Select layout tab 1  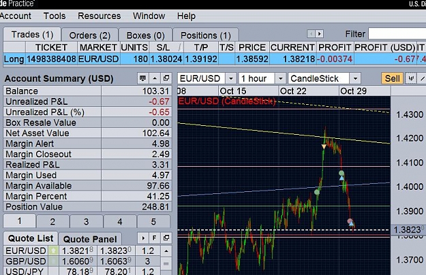click(19, 221)
